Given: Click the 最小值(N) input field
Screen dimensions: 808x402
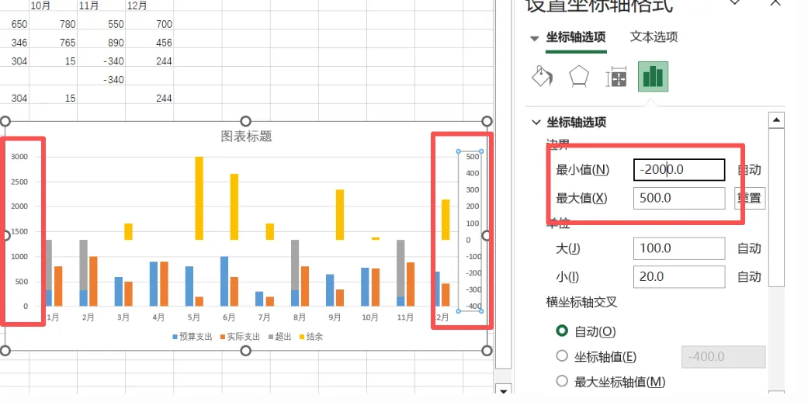Looking at the screenshot, I should point(679,169).
